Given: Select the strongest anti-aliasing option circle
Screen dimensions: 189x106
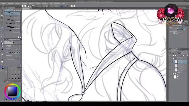Looking at the screenshot, I should tap(17, 53).
